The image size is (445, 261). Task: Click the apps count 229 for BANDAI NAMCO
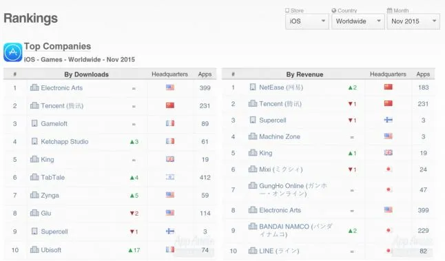click(423, 231)
